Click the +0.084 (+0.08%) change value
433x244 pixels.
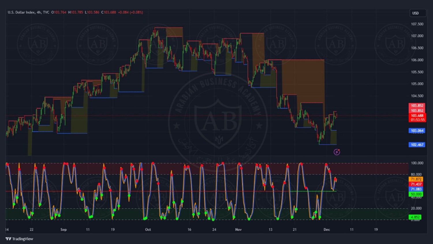pyautogui.click(x=130, y=12)
